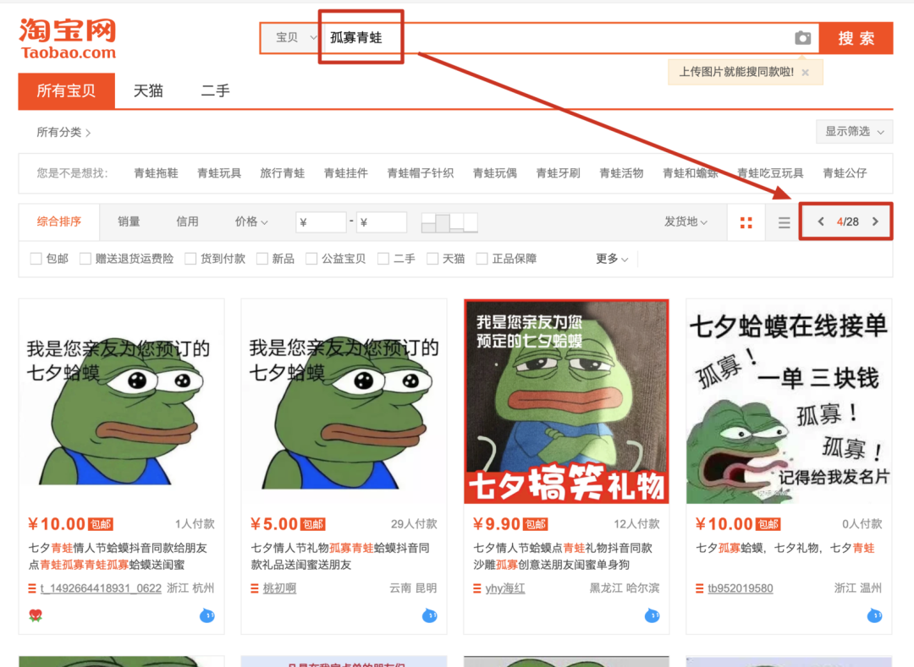Viewport: 914px width, 667px height.
Task: Select the 所有宝贝 tab
Action: [x=67, y=90]
